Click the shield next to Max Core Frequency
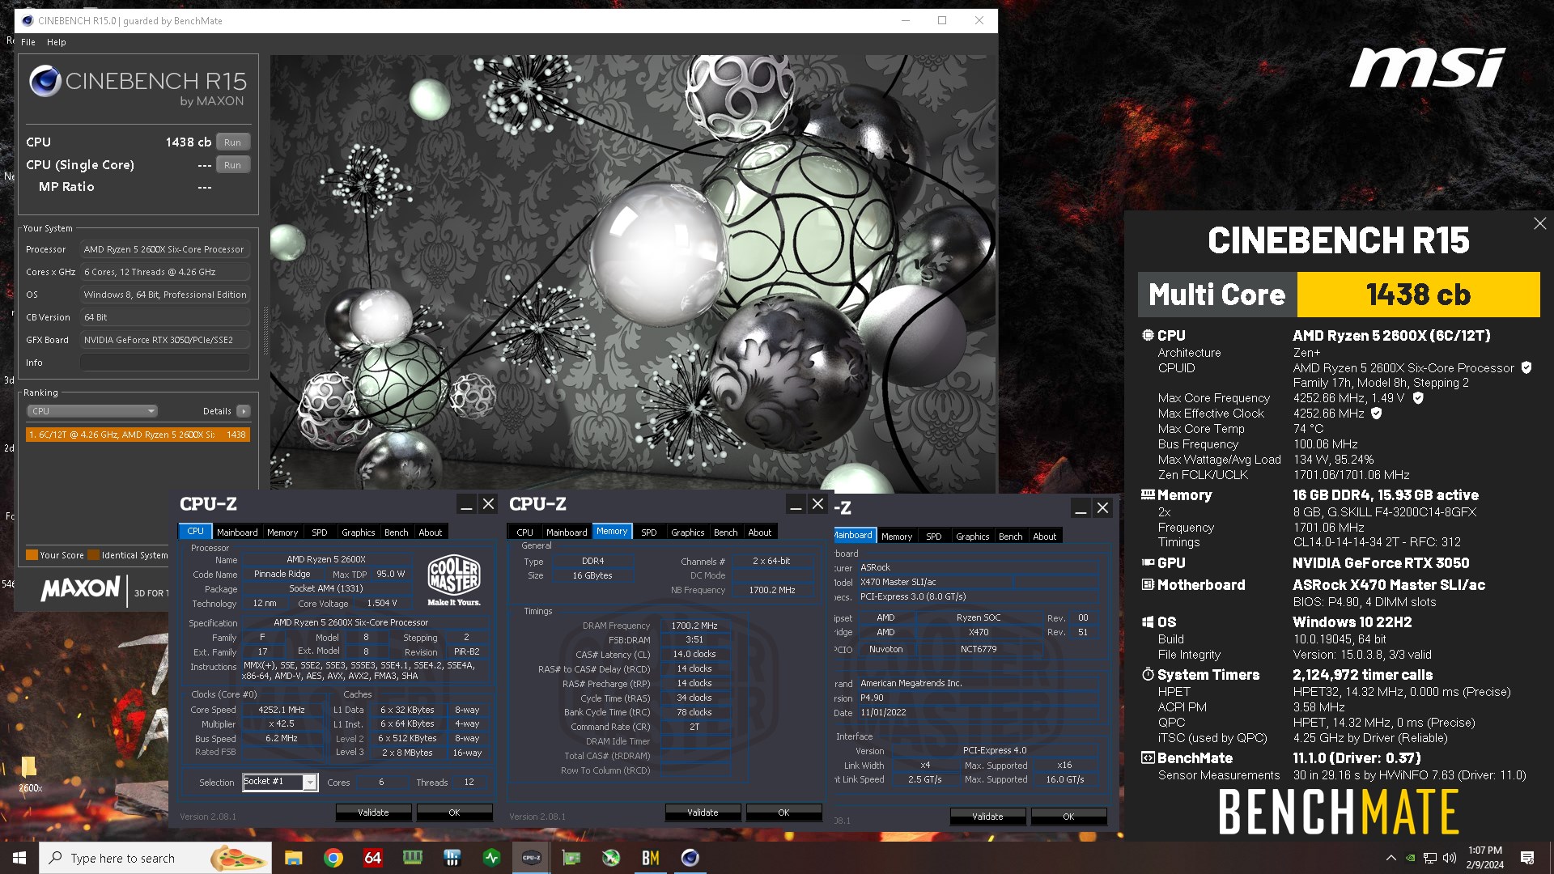Viewport: 1554px width, 874px height. [1418, 398]
